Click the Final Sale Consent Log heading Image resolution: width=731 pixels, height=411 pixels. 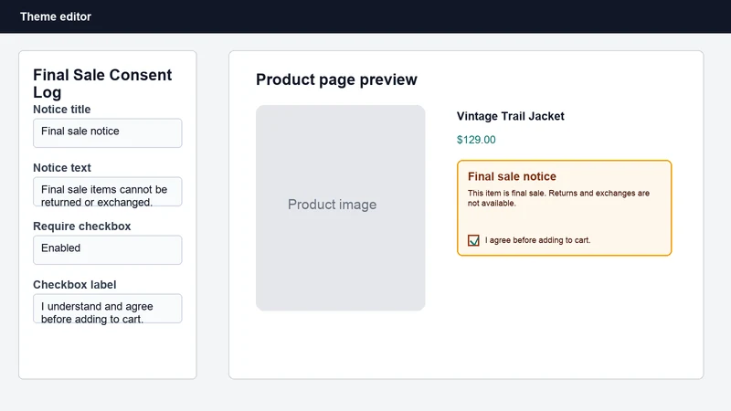pos(102,83)
